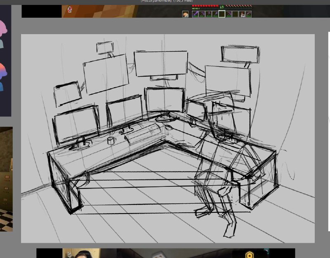330x258 pixels.
Task: Click the sketched keyboard on the desk
Action: [x=143, y=132]
